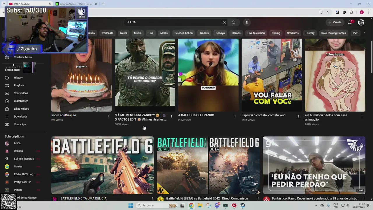Open the Ralisco subscription channel
The width and height of the screenshot is (373, 210).
[23, 151]
